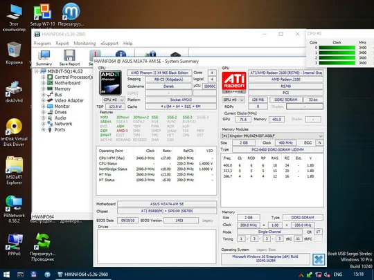This screenshot has height=280, width=374.
Task: Expand the Ports tree node
Action: (44, 129)
